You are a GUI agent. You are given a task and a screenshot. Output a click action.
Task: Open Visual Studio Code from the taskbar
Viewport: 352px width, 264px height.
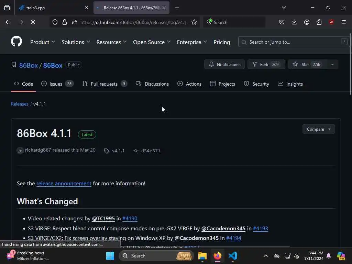click(233, 256)
